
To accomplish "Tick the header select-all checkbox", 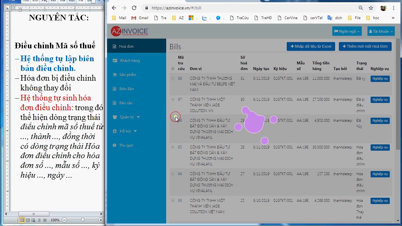I will tap(173, 68).
